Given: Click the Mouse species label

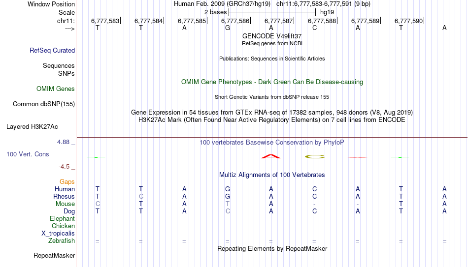Looking at the screenshot, I should pyautogui.click(x=65, y=204).
